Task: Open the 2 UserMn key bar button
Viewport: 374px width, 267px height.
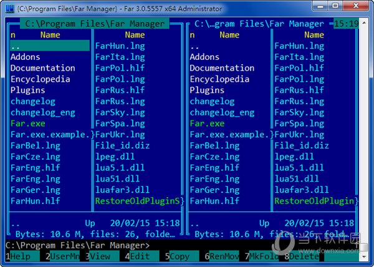Action: coord(62,256)
